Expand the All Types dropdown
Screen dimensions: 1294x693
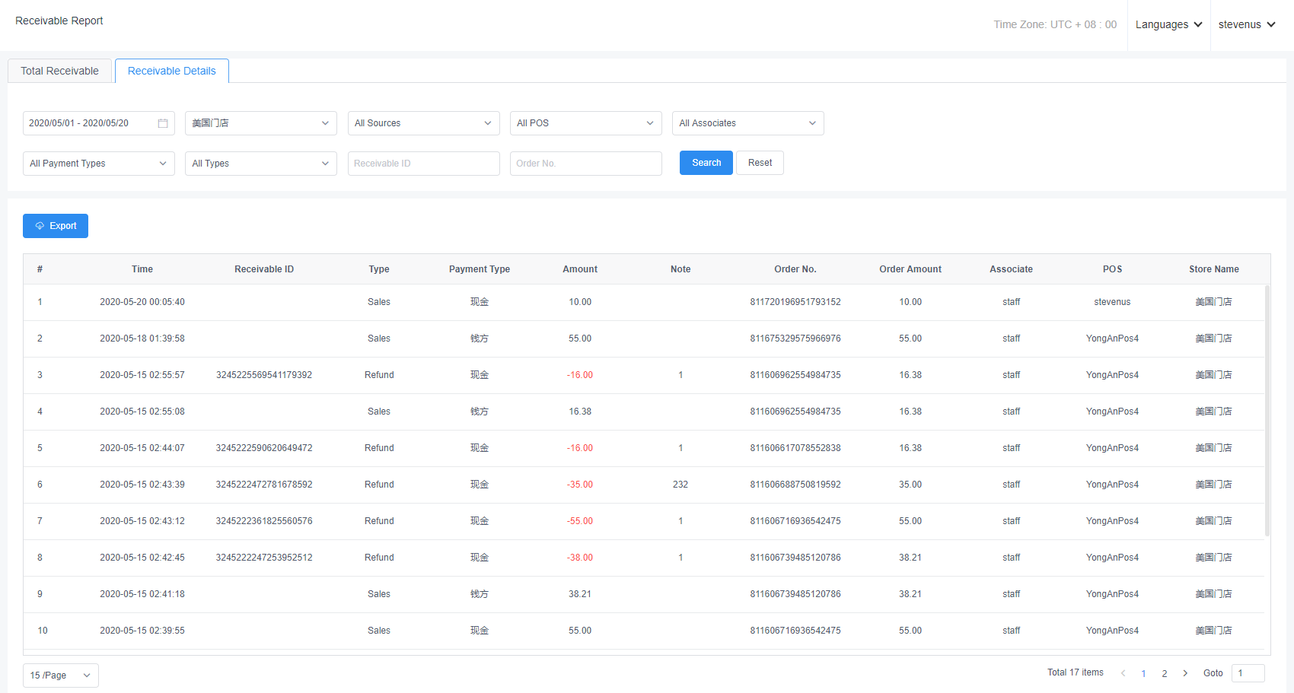tap(260, 164)
